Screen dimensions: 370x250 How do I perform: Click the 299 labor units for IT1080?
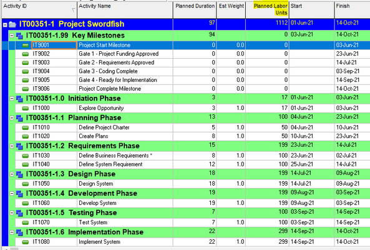pos(267,242)
